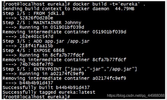The image size is (167, 100).
Task: Click the blog.csdn.net watermark link
Action: (136, 96)
